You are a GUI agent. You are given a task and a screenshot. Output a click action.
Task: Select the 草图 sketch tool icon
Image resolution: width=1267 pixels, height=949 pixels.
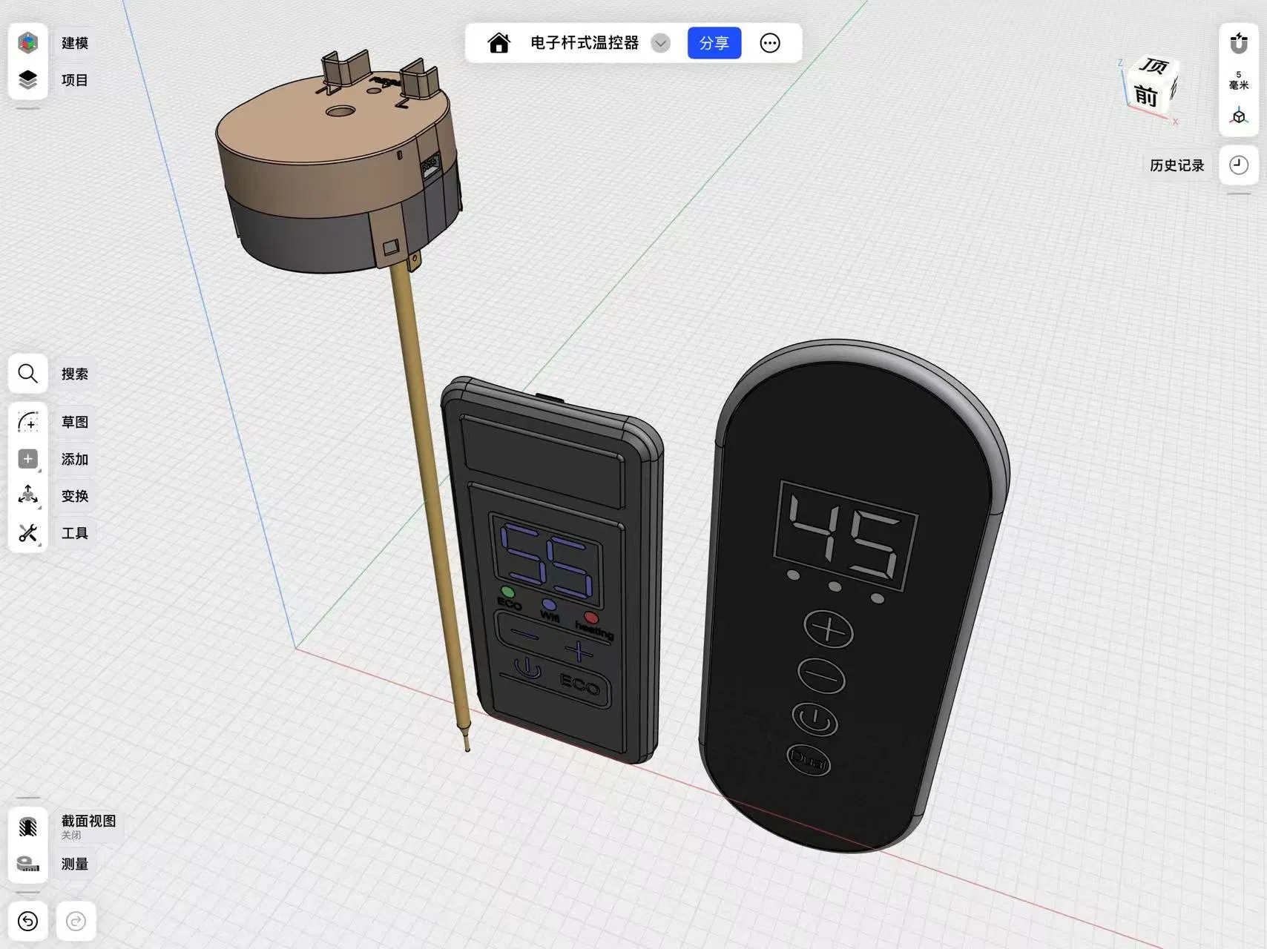(x=28, y=422)
